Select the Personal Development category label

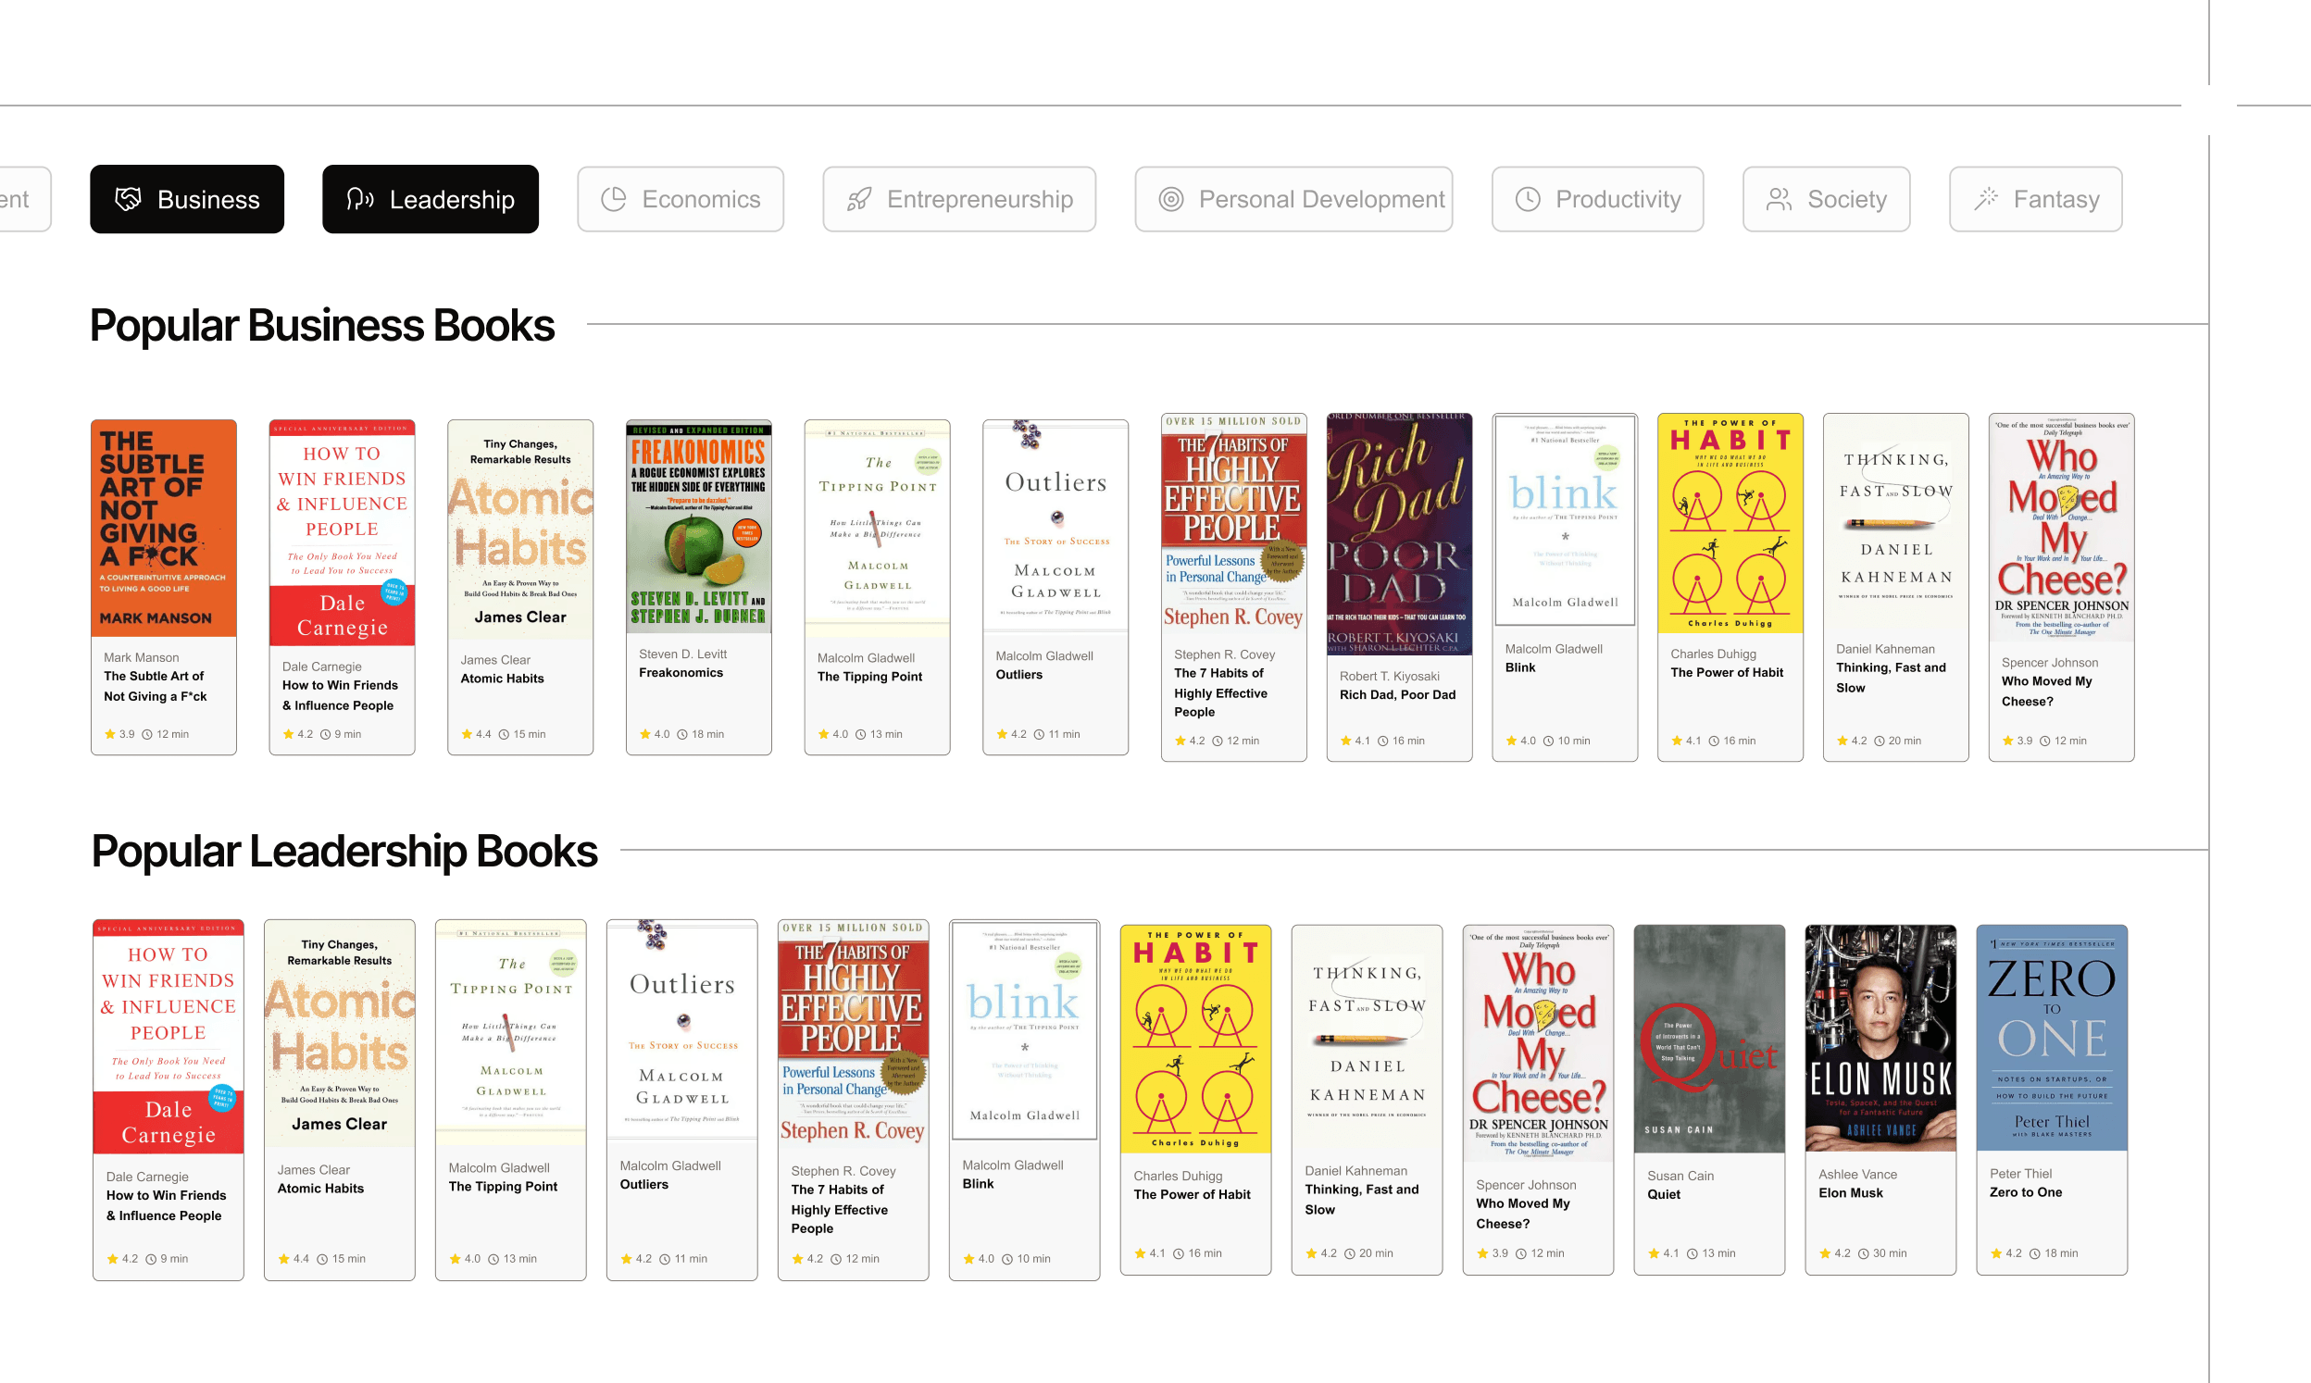(x=1320, y=198)
